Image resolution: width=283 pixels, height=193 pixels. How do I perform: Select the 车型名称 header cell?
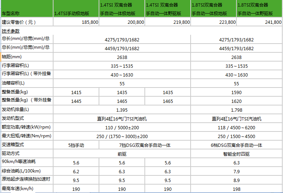pos(26,13)
